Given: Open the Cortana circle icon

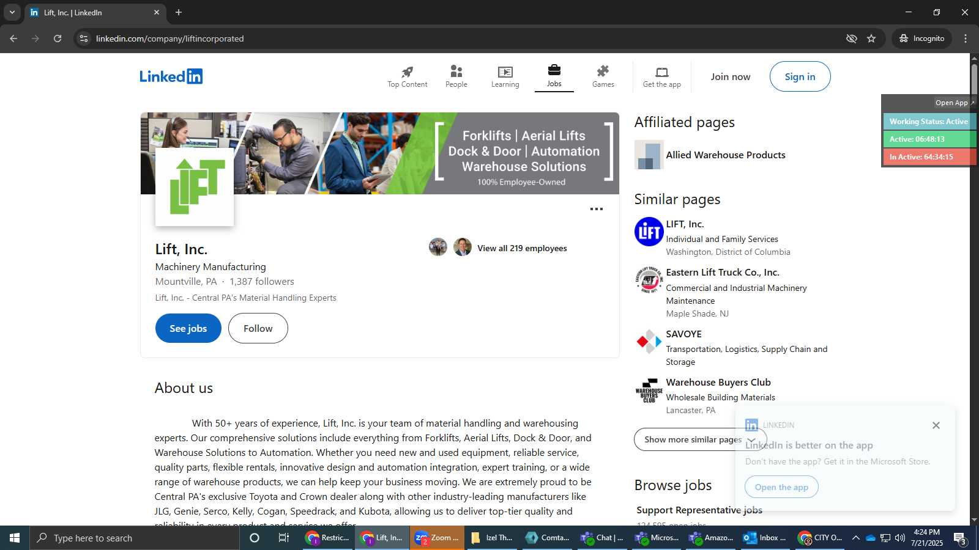Looking at the screenshot, I should click(x=255, y=538).
